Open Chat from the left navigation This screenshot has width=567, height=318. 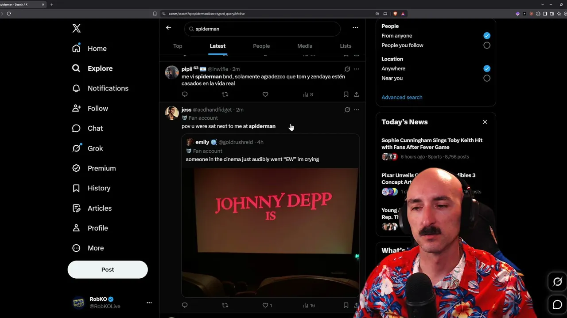point(88,128)
